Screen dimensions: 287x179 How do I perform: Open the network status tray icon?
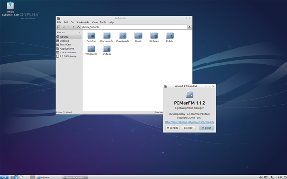point(272,177)
